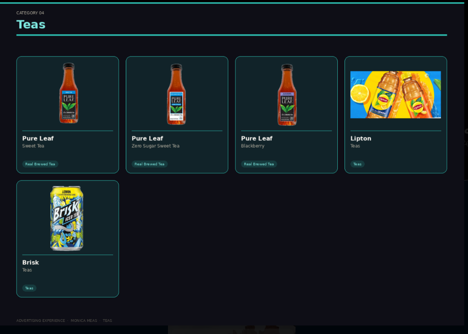
Task: Click the 'Blackberry' subtitle text
Action: 252,146
